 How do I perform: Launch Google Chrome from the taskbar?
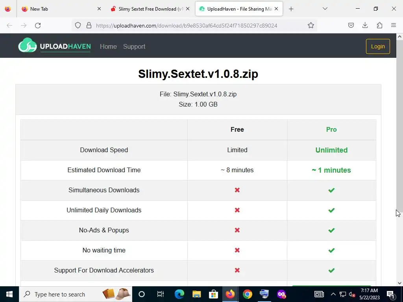pos(247,294)
